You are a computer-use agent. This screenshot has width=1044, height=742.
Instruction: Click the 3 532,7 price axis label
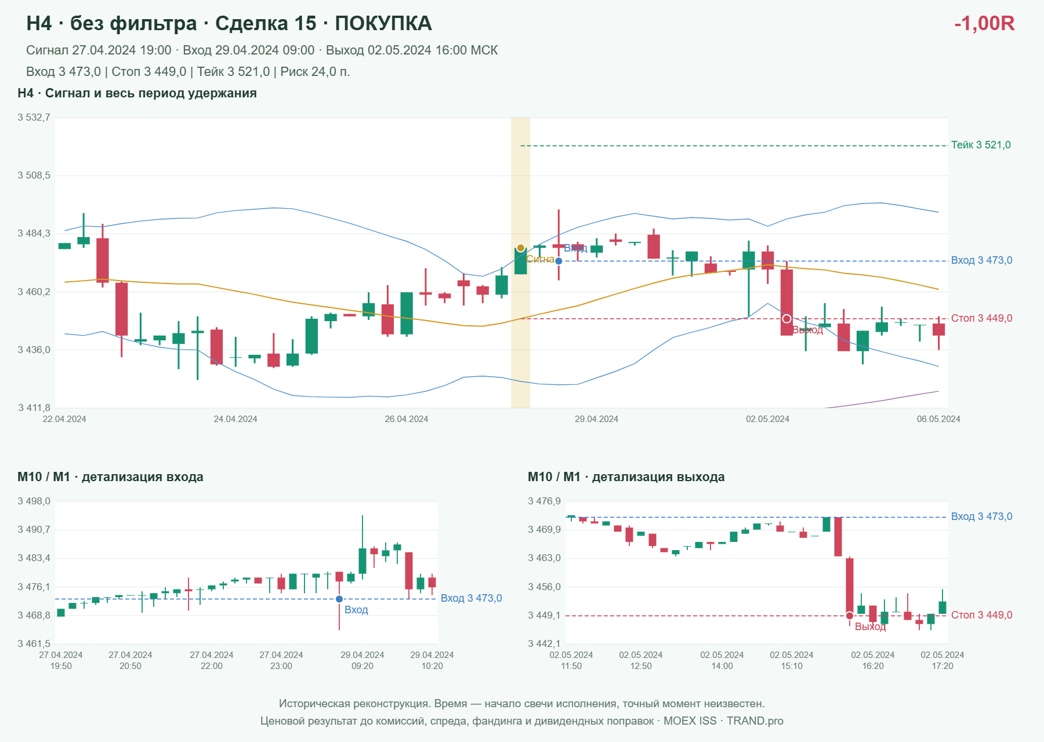click(x=34, y=118)
